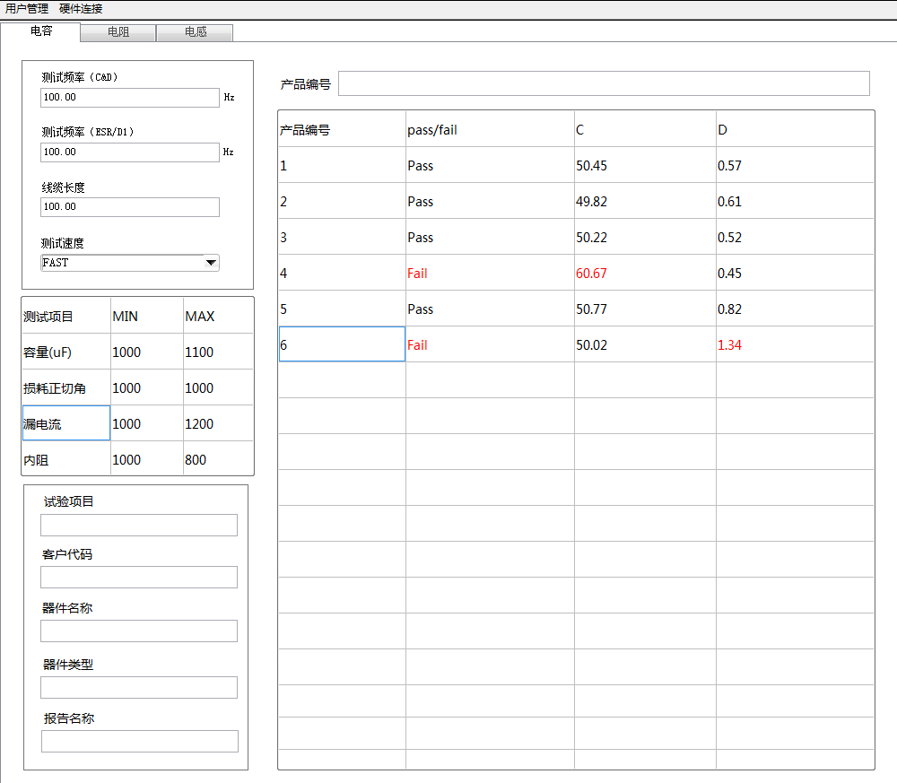897x783 pixels.
Task: Click the 产品编号 text box at top
Action: 603,83
